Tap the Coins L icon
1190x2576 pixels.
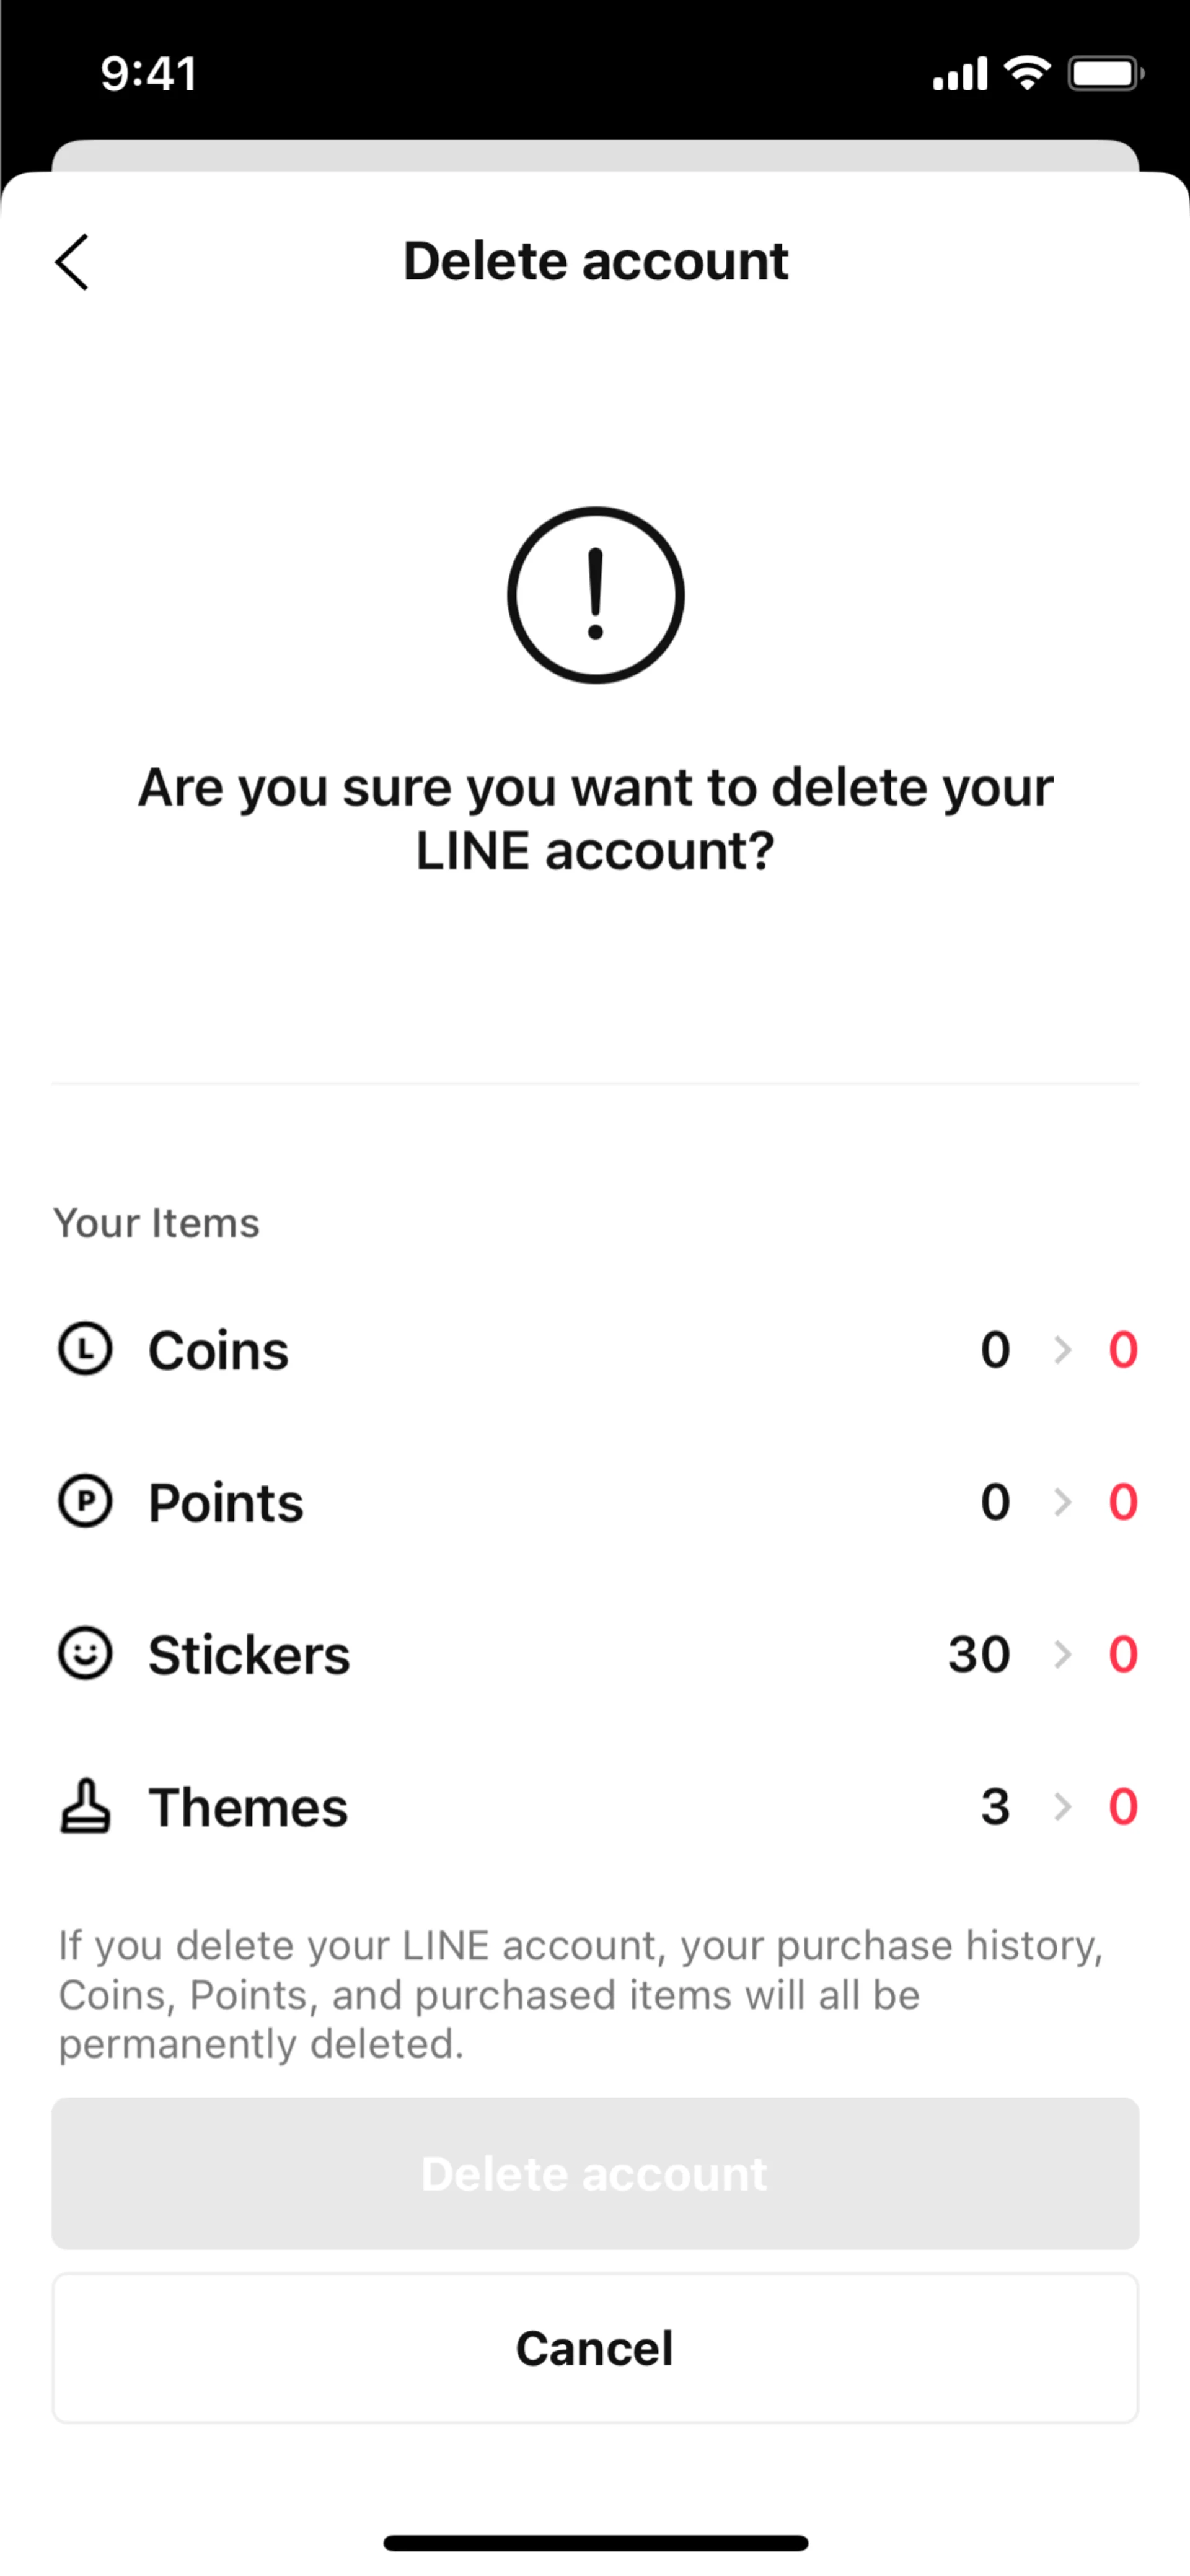pyautogui.click(x=85, y=1349)
